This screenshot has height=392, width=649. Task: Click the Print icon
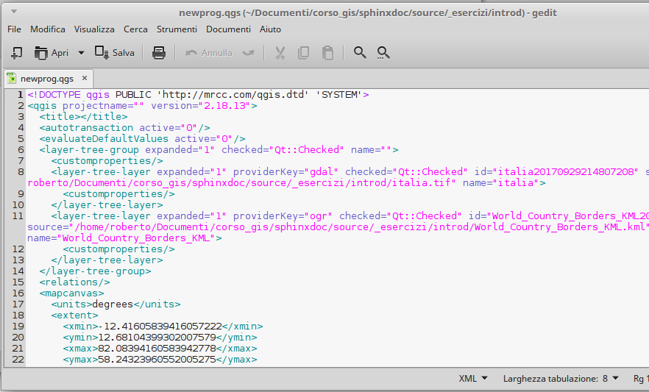(x=159, y=53)
